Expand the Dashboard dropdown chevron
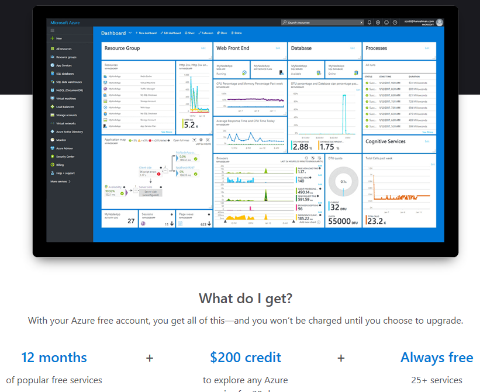Viewport: 480px width, 392px height. click(130, 33)
